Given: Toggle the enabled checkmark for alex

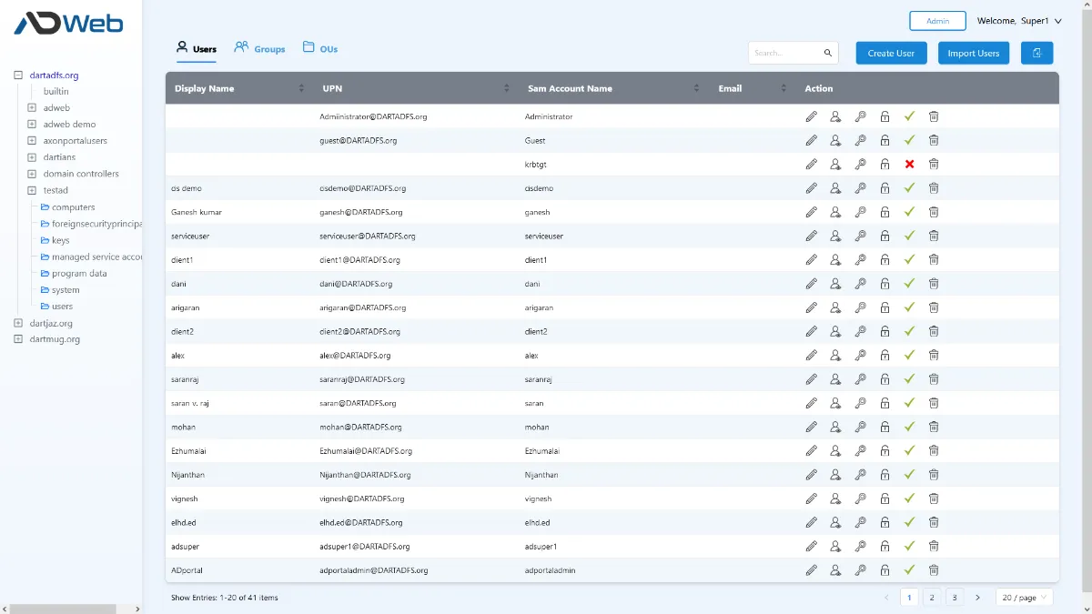Looking at the screenshot, I should tap(909, 355).
